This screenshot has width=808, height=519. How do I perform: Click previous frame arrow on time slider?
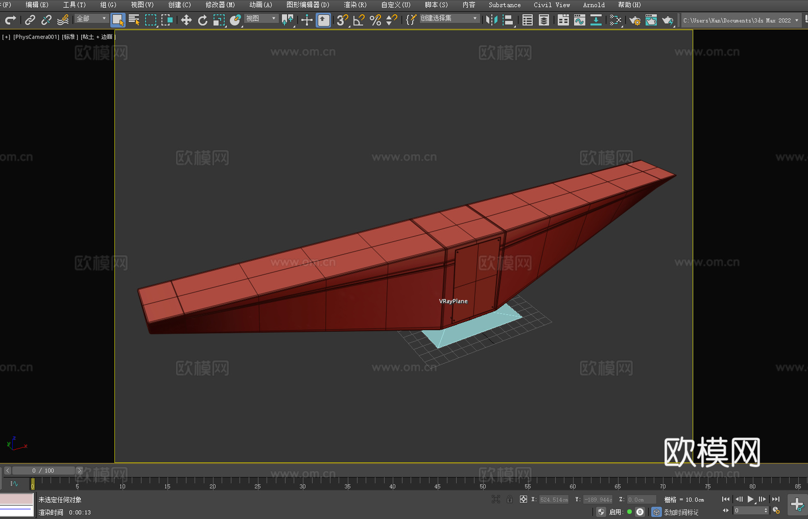8,471
